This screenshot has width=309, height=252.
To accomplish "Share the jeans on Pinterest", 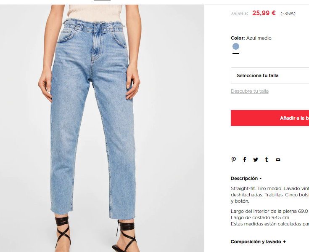I will coord(233,160).
